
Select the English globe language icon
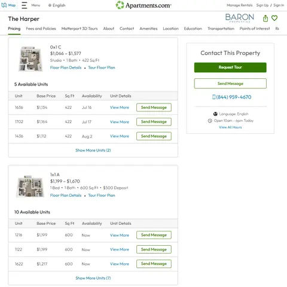[50, 5]
